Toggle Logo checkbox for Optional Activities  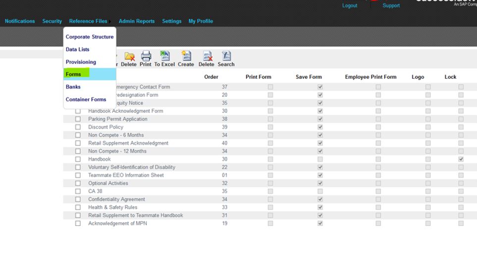coord(428,183)
